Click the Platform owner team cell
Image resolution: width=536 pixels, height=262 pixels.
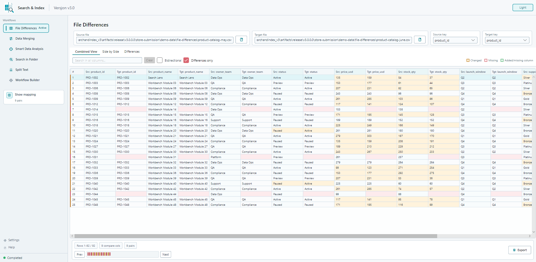tap(225, 157)
